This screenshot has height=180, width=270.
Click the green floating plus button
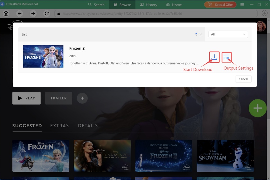258,108
